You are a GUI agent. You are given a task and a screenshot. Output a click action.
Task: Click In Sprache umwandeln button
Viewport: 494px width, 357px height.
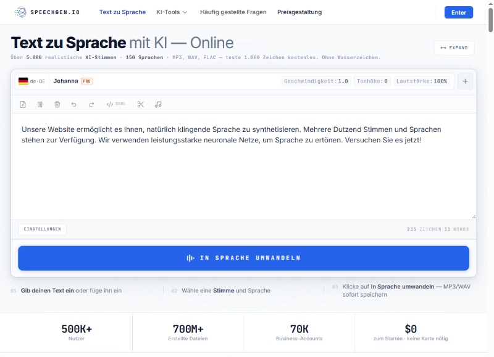coord(243,258)
